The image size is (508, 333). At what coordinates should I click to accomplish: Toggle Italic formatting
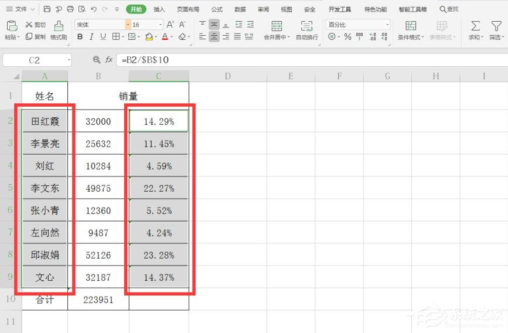click(91, 36)
